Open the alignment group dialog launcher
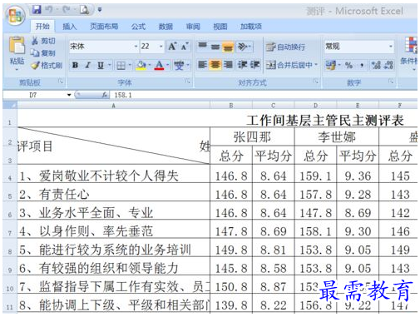Screen dimensions: 420x317 [316, 82]
